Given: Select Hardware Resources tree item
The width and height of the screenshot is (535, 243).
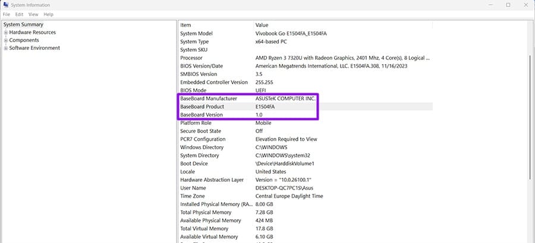Looking at the screenshot, I should [x=33, y=32].
